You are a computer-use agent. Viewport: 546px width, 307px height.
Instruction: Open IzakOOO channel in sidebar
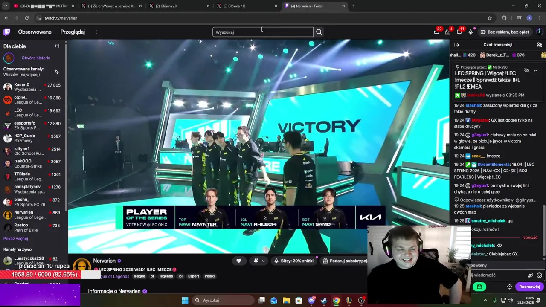[x=32, y=164]
